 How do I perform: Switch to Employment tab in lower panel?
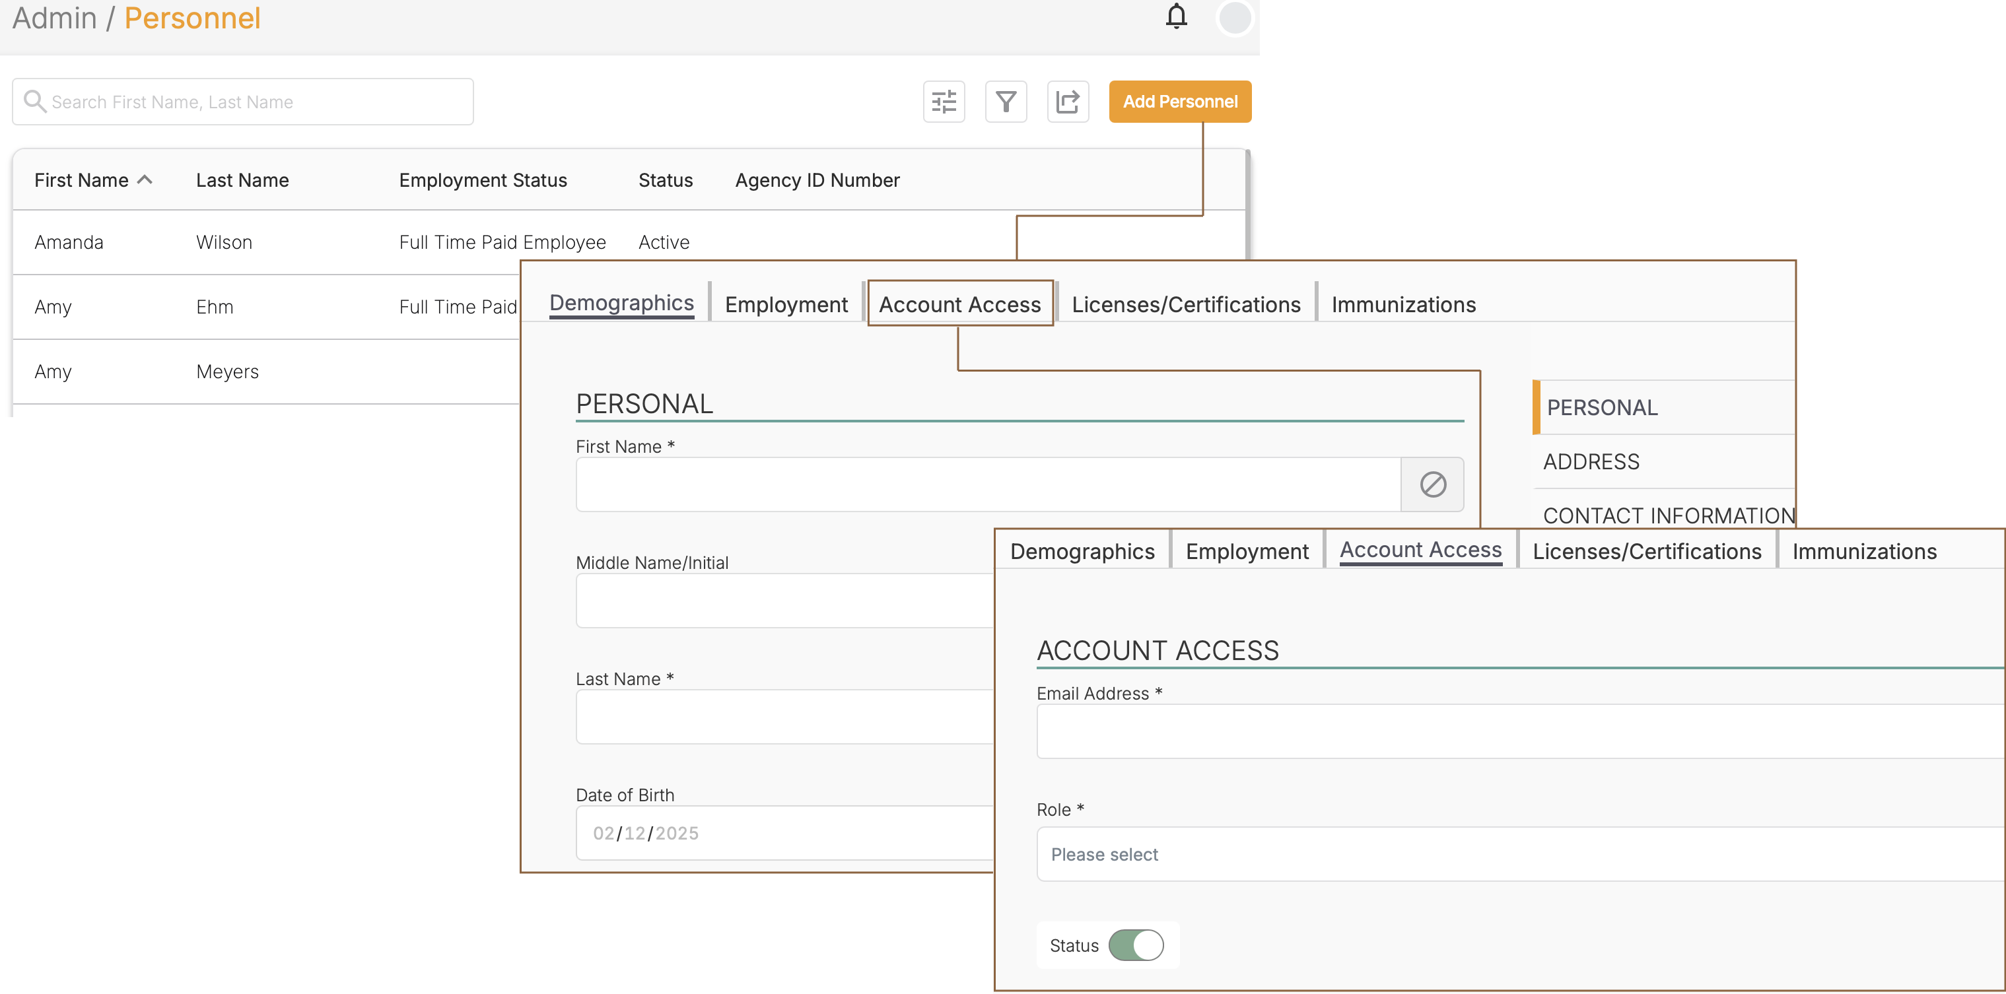pyautogui.click(x=1247, y=551)
